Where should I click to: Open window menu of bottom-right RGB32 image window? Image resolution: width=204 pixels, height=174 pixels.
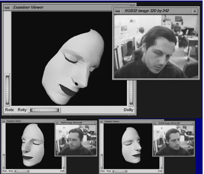pos(155,123)
